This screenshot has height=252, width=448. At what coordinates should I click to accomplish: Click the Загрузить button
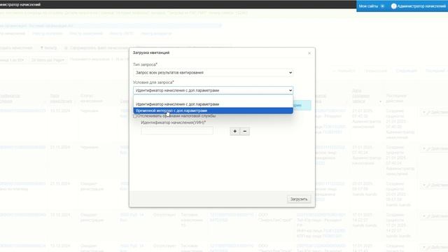click(299, 199)
